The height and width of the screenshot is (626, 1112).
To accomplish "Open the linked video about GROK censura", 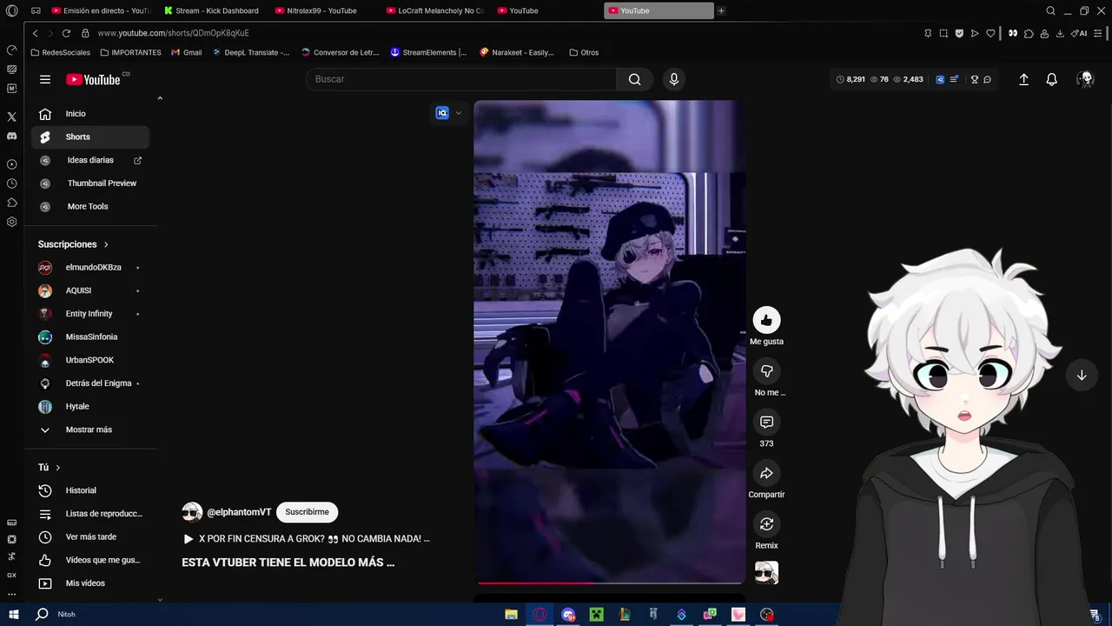I will (306, 539).
